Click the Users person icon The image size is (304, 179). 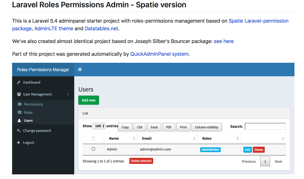(x=19, y=121)
